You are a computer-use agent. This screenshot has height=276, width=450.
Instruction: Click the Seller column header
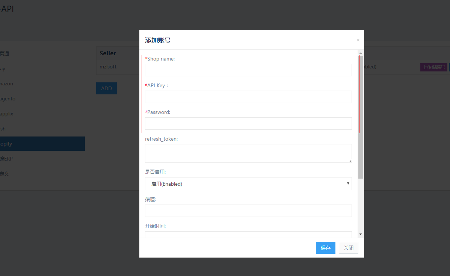108,53
